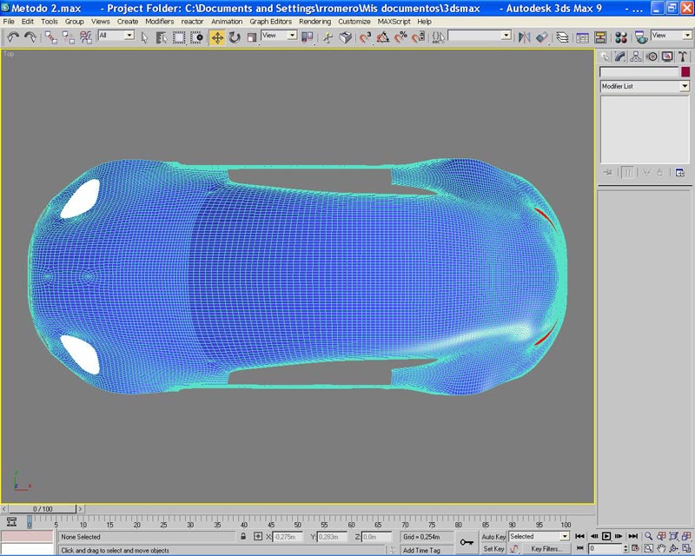
Task: Open the Curve Editor from the toolbar
Action: (x=582, y=37)
